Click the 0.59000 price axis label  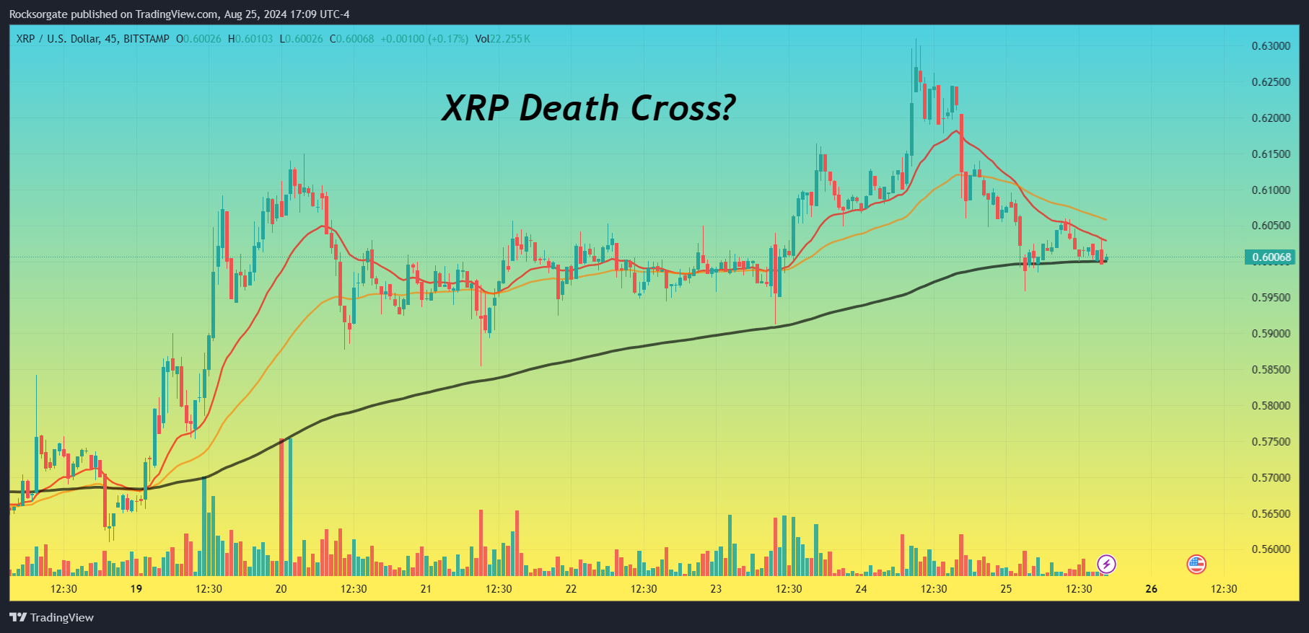pos(1271,334)
